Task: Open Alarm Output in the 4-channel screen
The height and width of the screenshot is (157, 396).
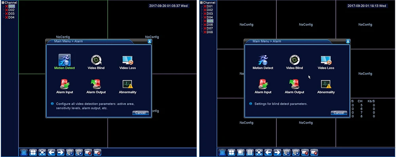Action: pos(96,86)
